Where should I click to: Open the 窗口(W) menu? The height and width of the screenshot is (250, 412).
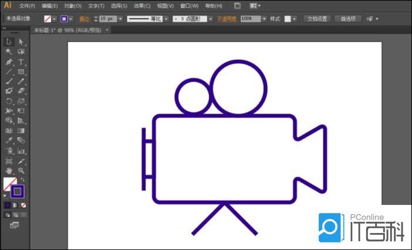(x=189, y=5)
